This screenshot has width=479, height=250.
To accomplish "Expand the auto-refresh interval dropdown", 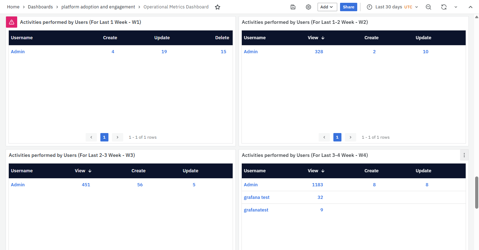I will coord(456,7).
